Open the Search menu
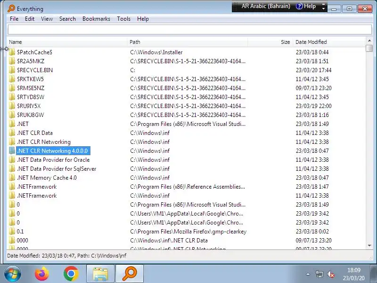377x283 pixels. click(67, 19)
